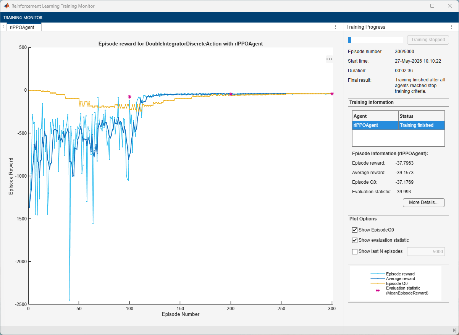459x335 pixels.
Task: Click Episode Q0 value -37.1769
Action: pos(404,182)
